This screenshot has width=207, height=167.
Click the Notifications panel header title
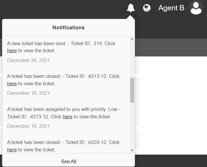tap(69, 28)
